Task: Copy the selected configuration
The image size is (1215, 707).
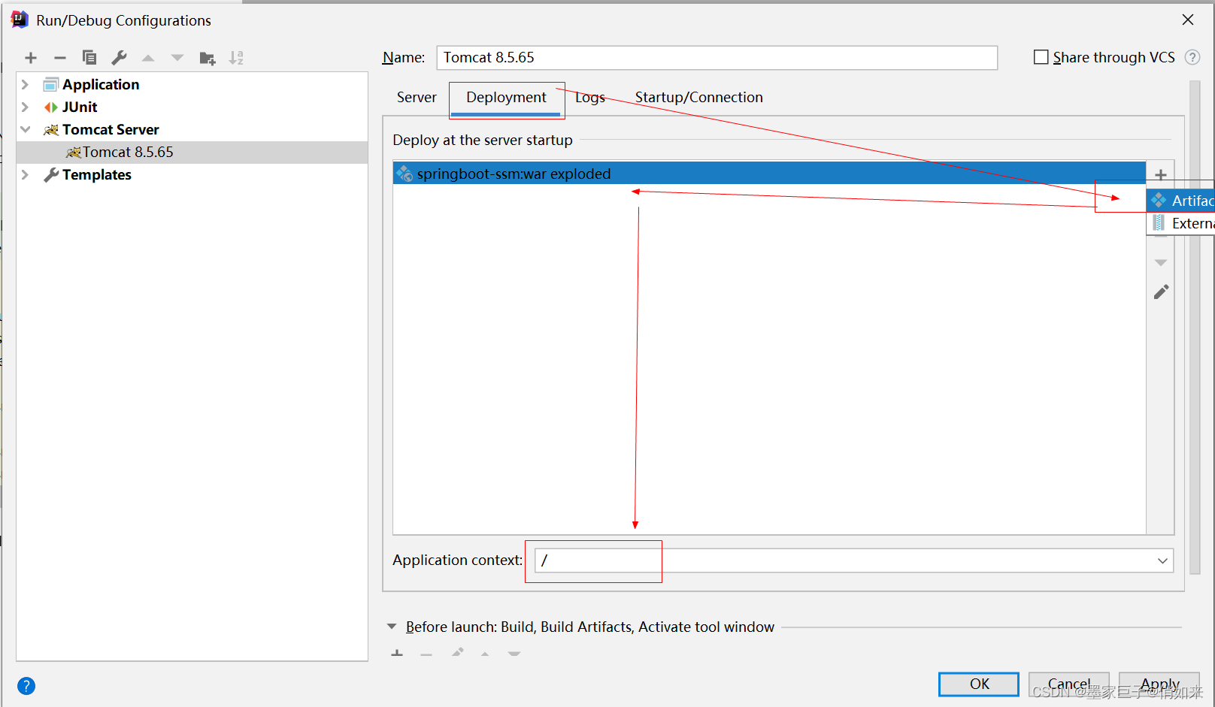Action: coord(89,58)
